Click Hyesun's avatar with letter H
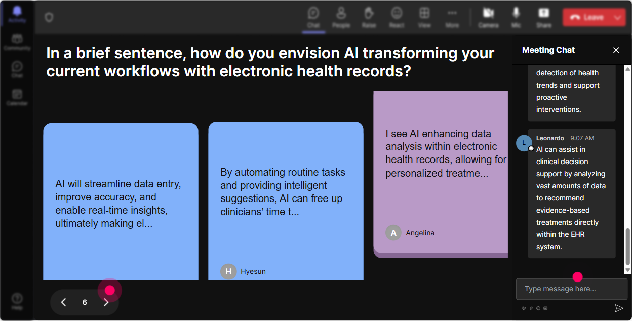Image resolution: width=632 pixels, height=321 pixels. [x=228, y=271]
